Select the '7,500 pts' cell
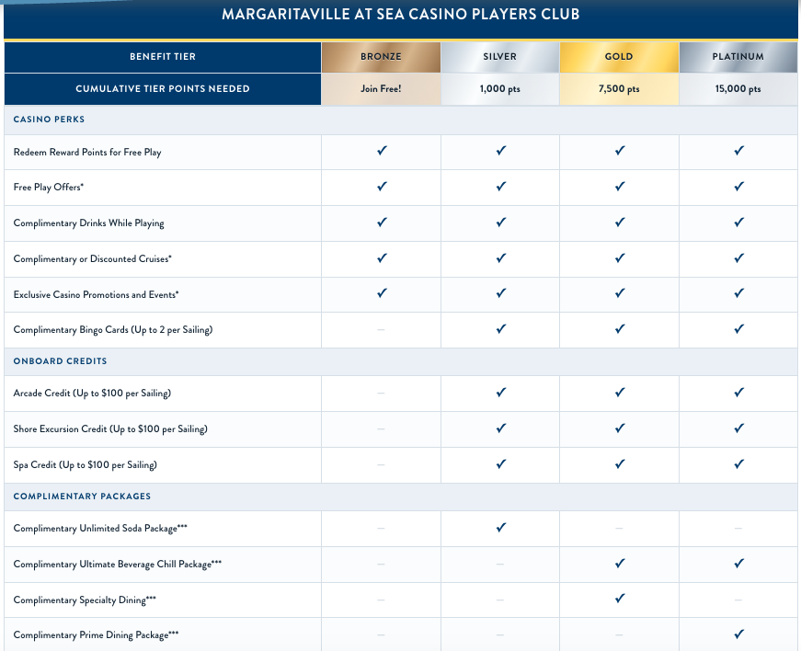Screen dimensions: 801x651 [x=619, y=89]
